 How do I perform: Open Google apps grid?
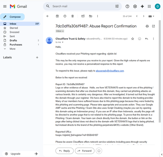149,7
